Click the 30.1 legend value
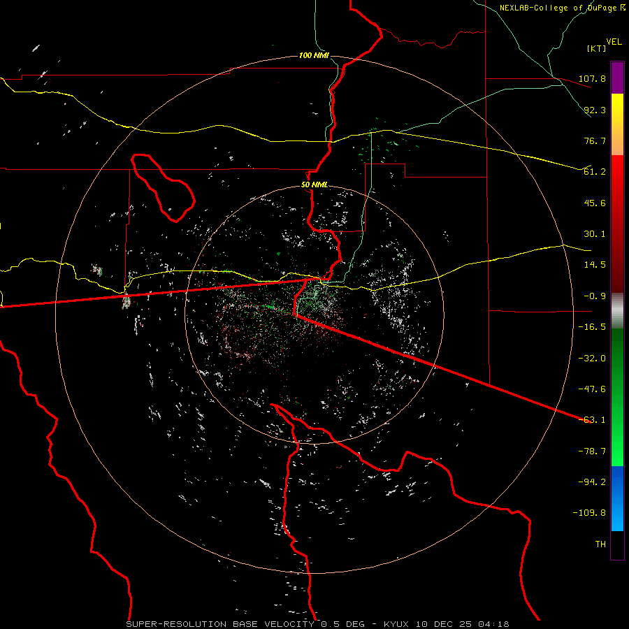 click(595, 234)
